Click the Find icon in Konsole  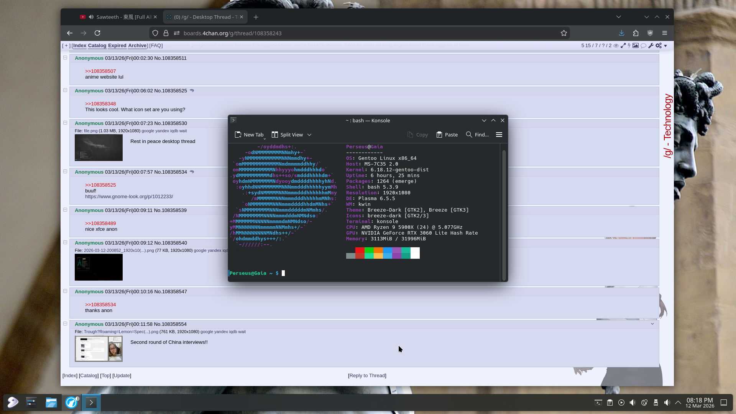click(469, 135)
